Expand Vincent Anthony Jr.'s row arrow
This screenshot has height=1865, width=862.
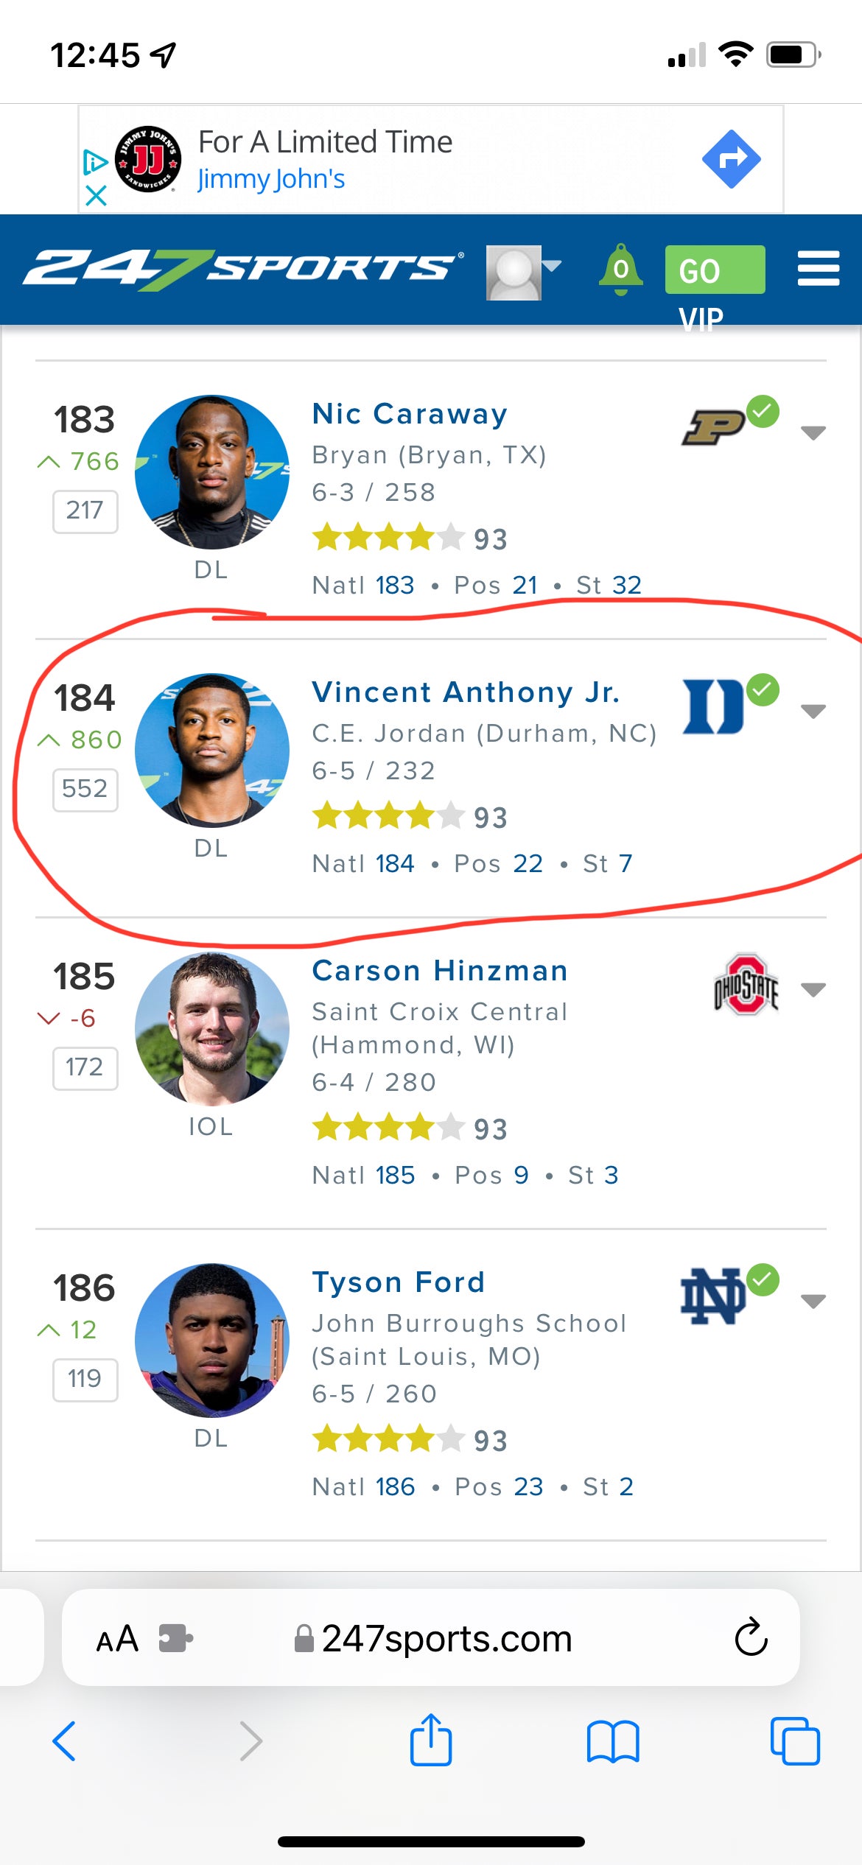[813, 711]
